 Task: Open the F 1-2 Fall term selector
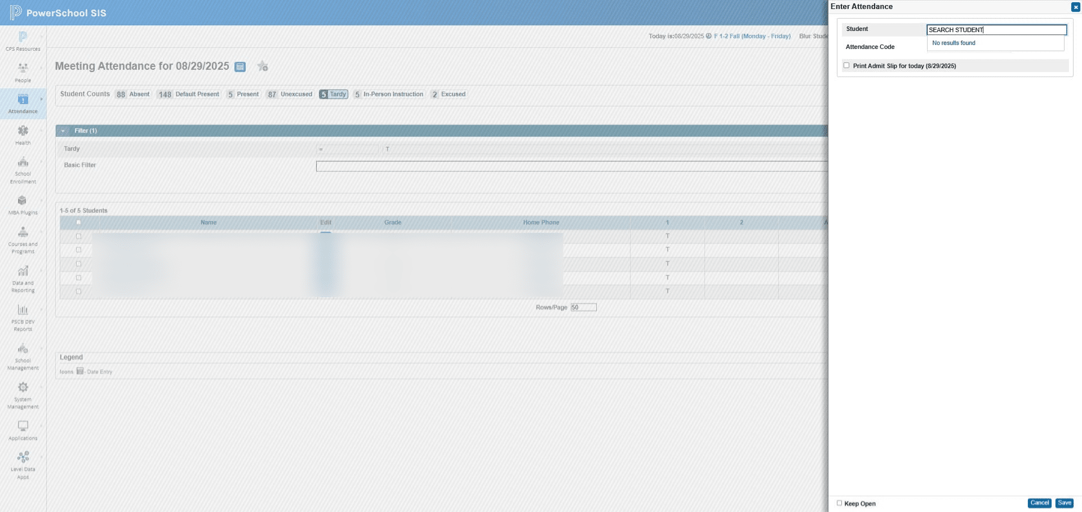point(752,36)
